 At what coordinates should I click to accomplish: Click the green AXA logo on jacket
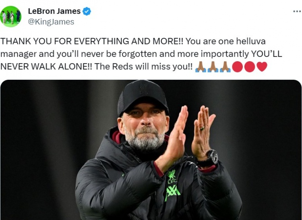(x=172, y=193)
